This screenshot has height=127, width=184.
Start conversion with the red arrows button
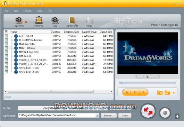click(148, 111)
